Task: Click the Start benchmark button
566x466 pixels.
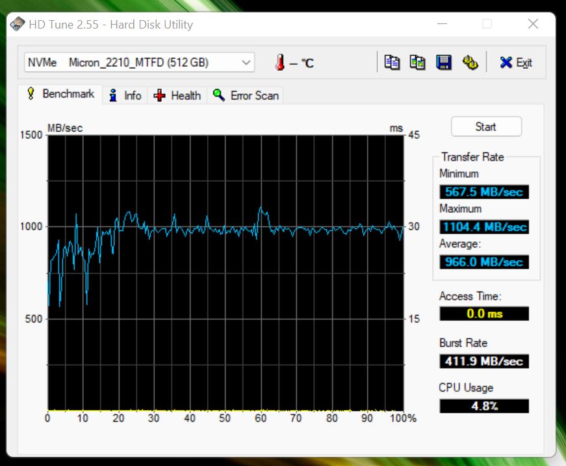Action: click(486, 127)
